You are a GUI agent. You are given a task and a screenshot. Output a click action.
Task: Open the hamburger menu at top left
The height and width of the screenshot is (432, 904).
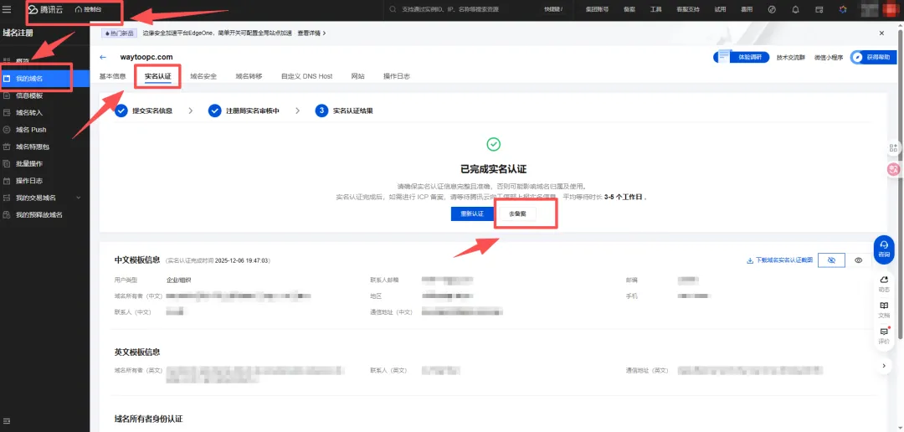[x=8, y=9]
